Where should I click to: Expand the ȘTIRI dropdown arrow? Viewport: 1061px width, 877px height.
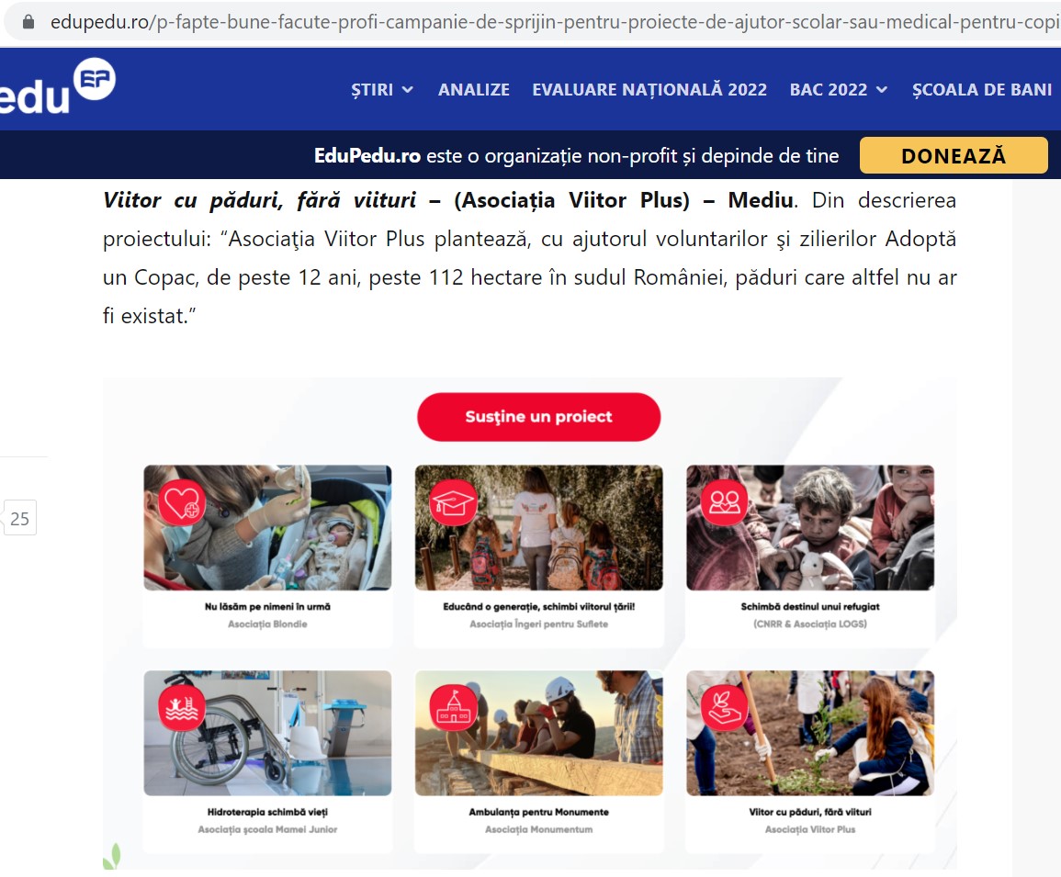point(407,90)
